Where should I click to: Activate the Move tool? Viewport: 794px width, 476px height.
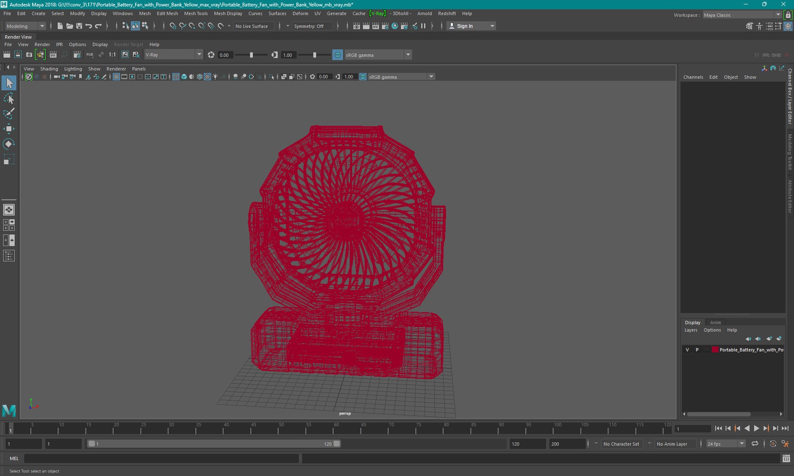[9, 129]
